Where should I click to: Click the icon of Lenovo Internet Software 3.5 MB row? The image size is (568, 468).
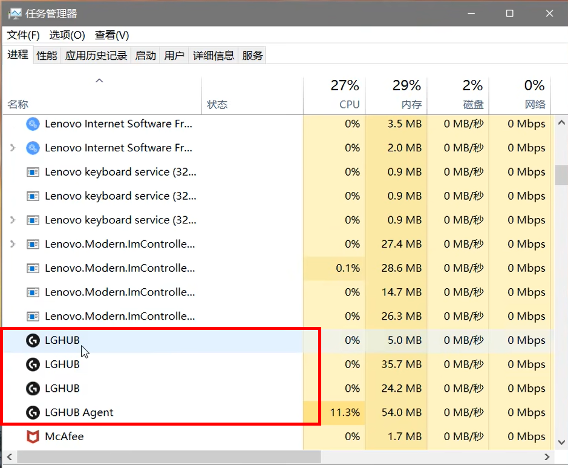tap(33, 124)
